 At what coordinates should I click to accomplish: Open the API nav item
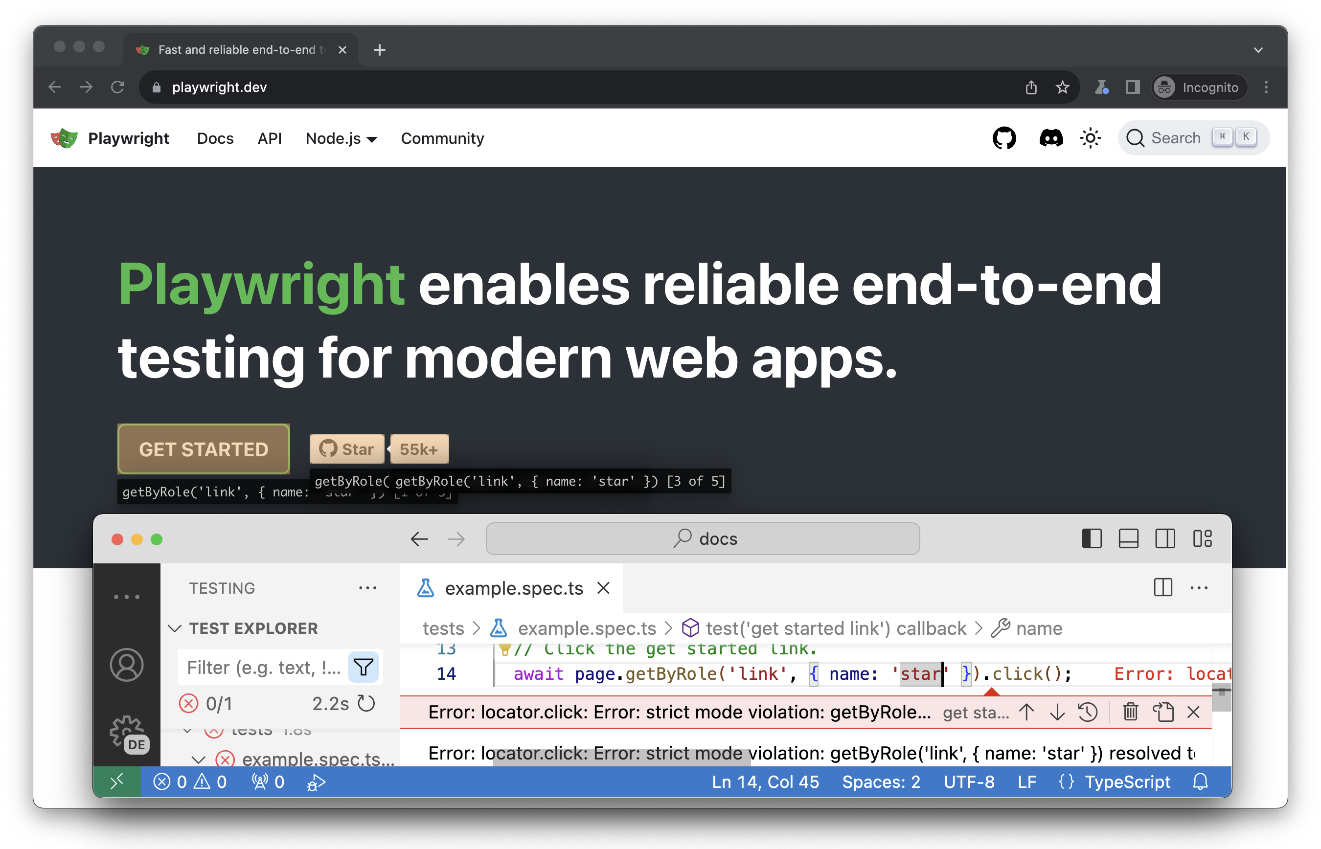(x=269, y=138)
